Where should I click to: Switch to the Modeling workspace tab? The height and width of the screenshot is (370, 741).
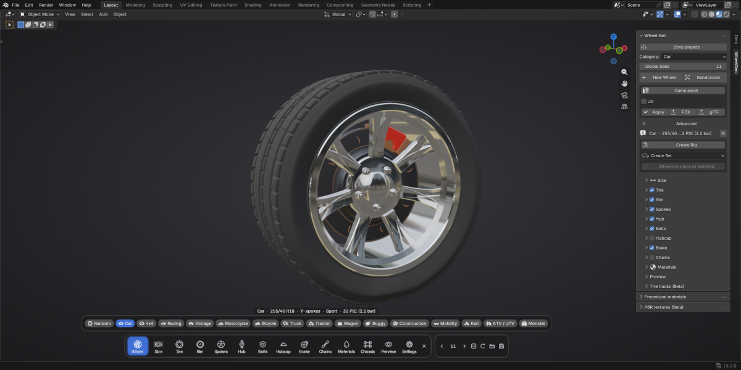(135, 5)
